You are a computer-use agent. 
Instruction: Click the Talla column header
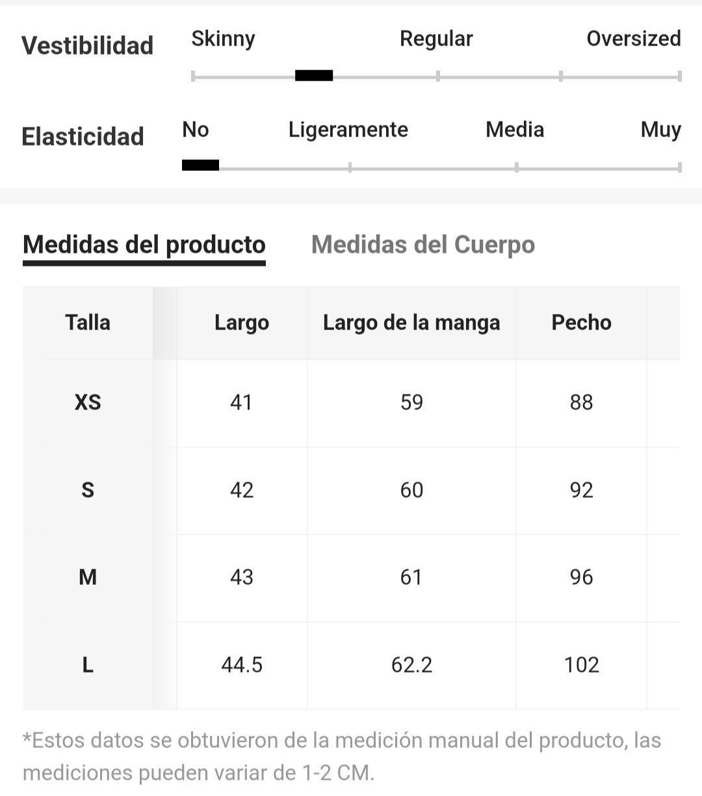[x=88, y=322]
